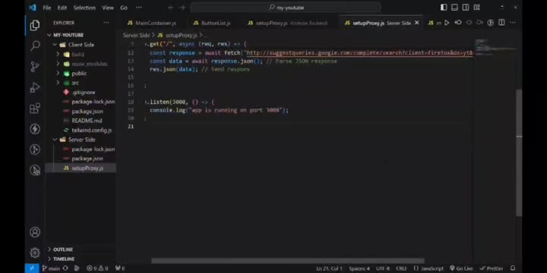
Task: Expand the OUTLINE section
Action: 63,249
